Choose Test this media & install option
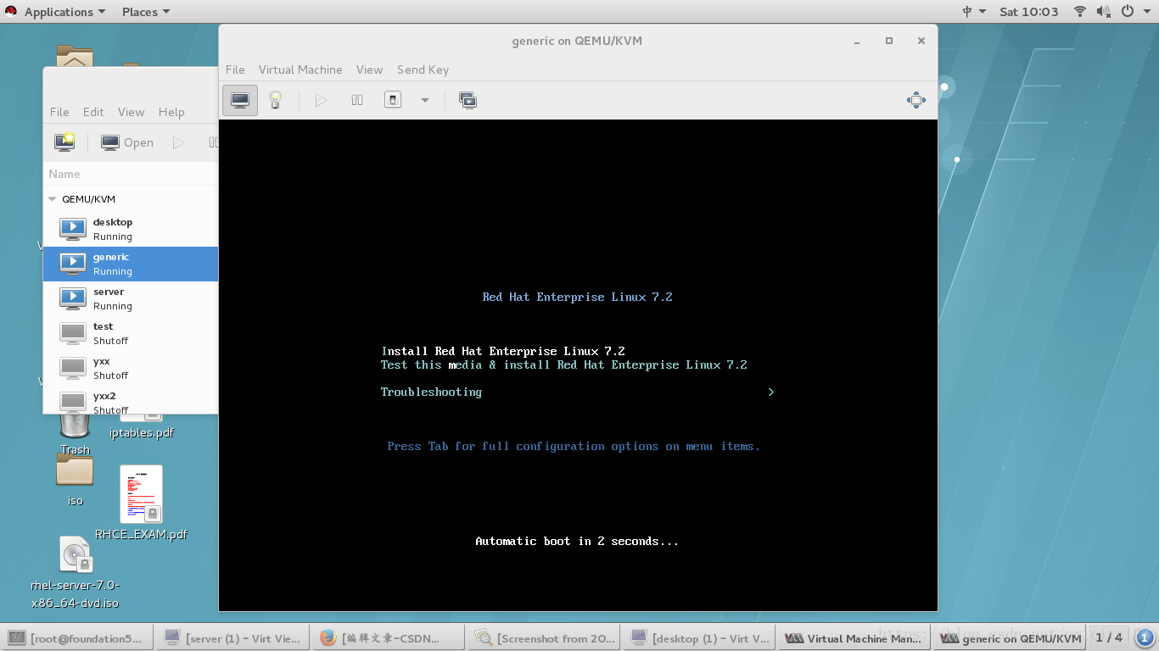The image size is (1159, 651). pos(564,364)
